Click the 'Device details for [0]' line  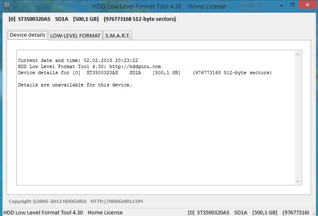(x=145, y=73)
